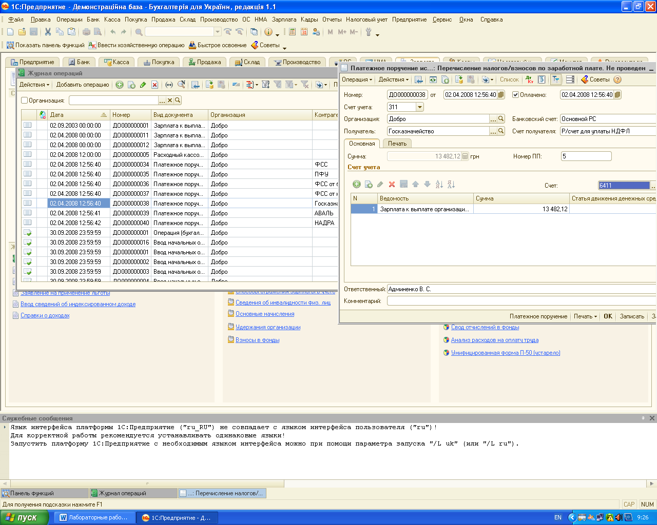Open Взносы в фонды link

tap(257, 340)
